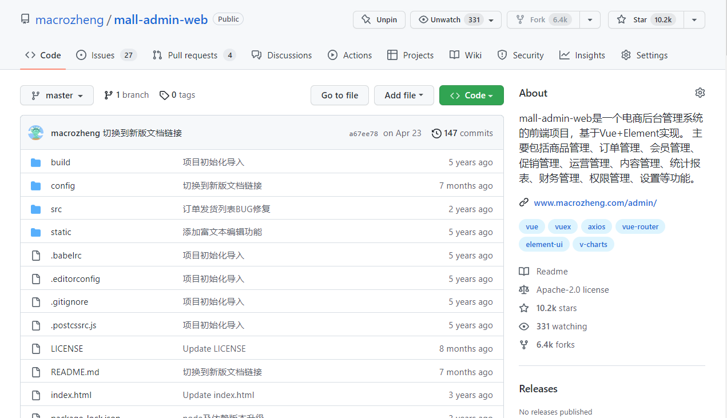Click the repository book icon beside macrozheng
The image size is (727, 418).
tap(25, 19)
